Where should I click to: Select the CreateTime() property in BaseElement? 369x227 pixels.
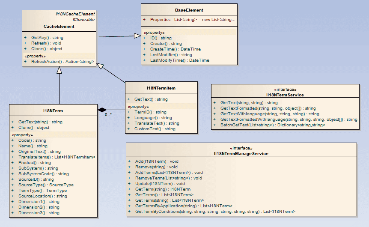(175, 49)
